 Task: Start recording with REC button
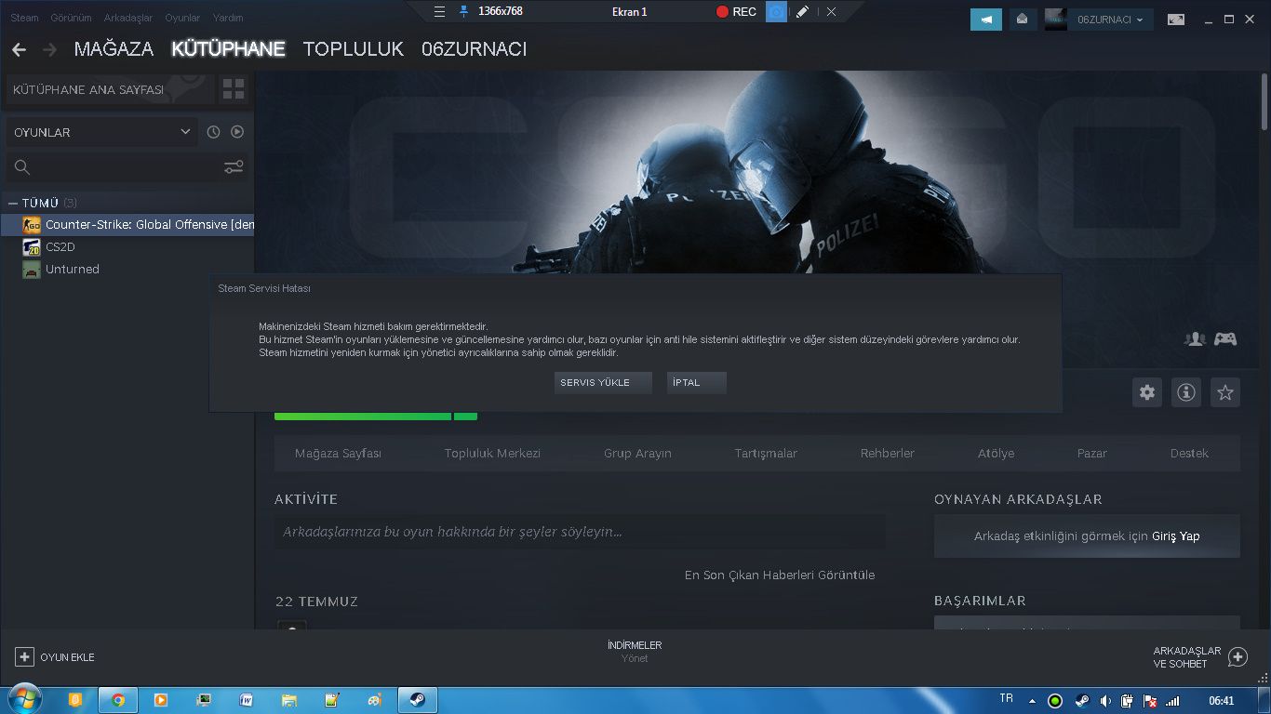[x=736, y=12]
